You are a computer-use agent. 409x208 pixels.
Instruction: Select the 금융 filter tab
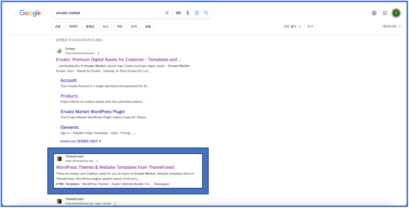coord(148,27)
